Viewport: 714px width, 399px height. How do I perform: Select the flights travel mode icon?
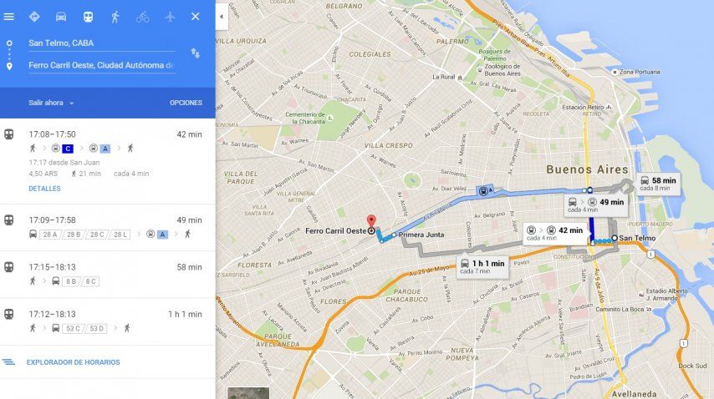170,17
